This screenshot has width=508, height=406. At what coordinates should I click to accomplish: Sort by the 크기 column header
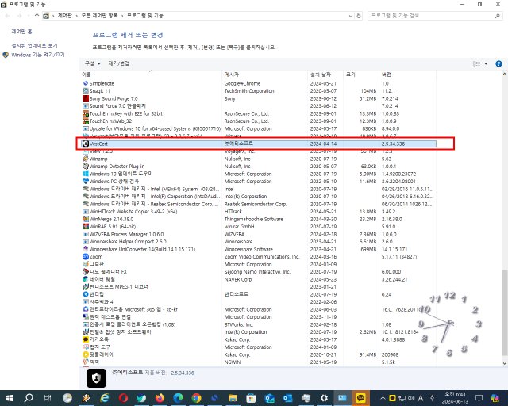pos(351,75)
